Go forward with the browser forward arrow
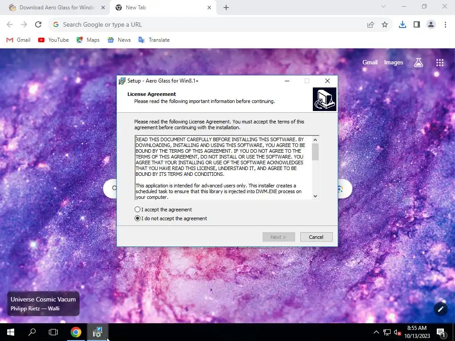Viewport: 455px width, 341px height. (x=24, y=25)
